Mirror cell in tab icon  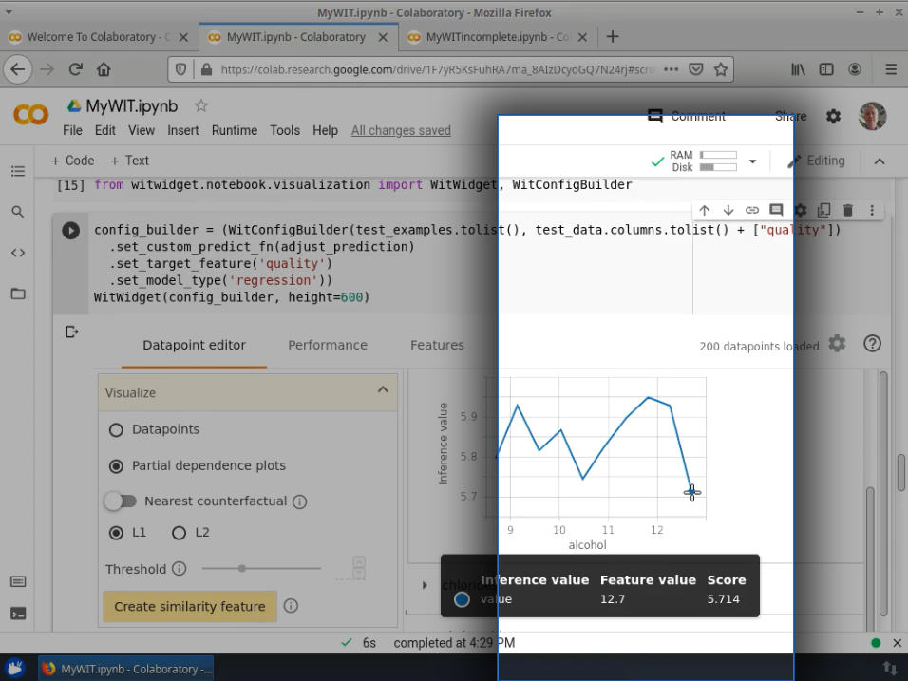pyautogui.click(x=824, y=210)
